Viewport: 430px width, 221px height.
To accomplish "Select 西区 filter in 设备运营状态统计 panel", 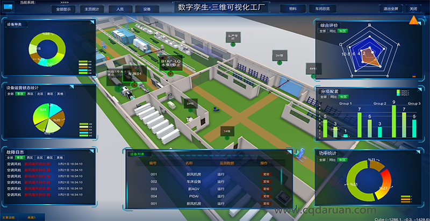I will 31,94.
